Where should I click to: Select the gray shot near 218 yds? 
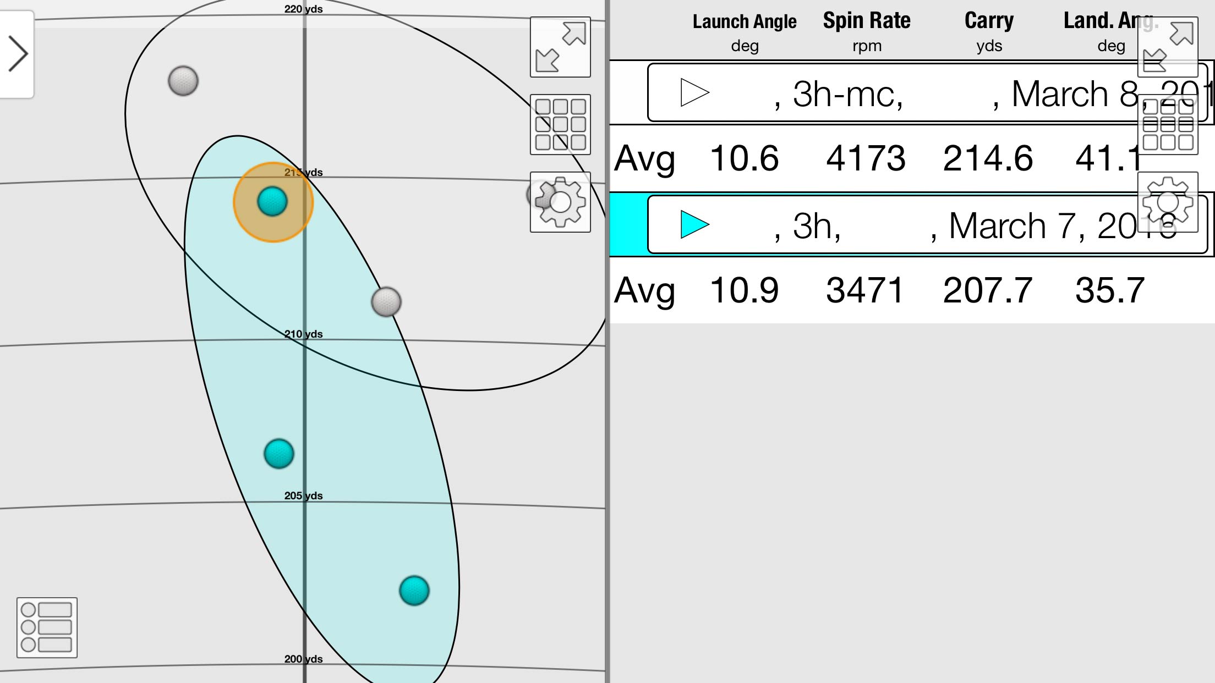pos(183,81)
